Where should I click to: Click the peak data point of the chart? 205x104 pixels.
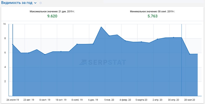tap(101, 27)
